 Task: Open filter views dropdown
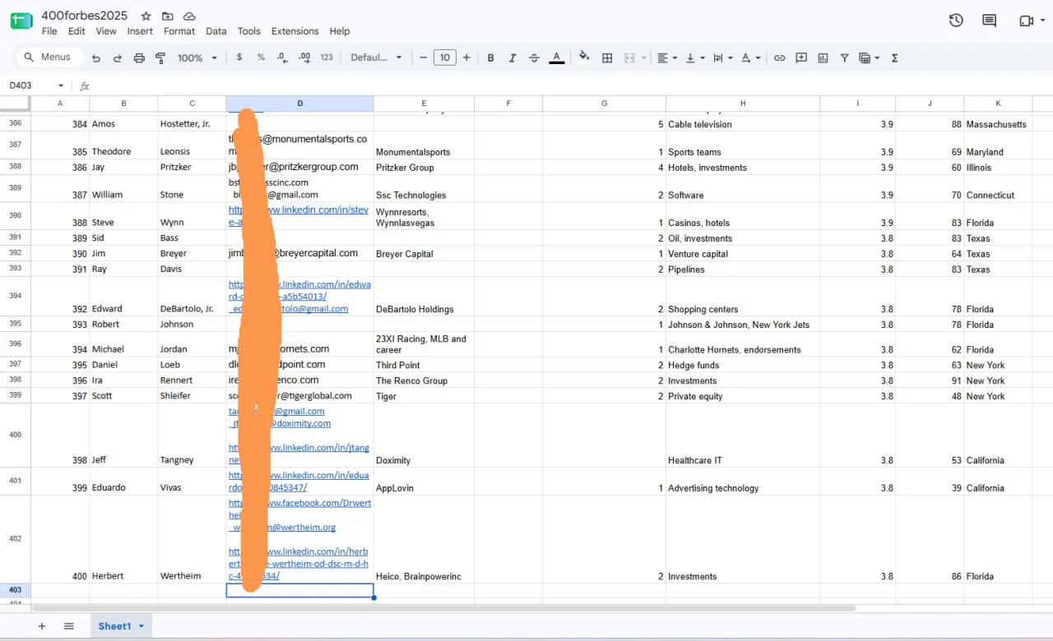[869, 58]
